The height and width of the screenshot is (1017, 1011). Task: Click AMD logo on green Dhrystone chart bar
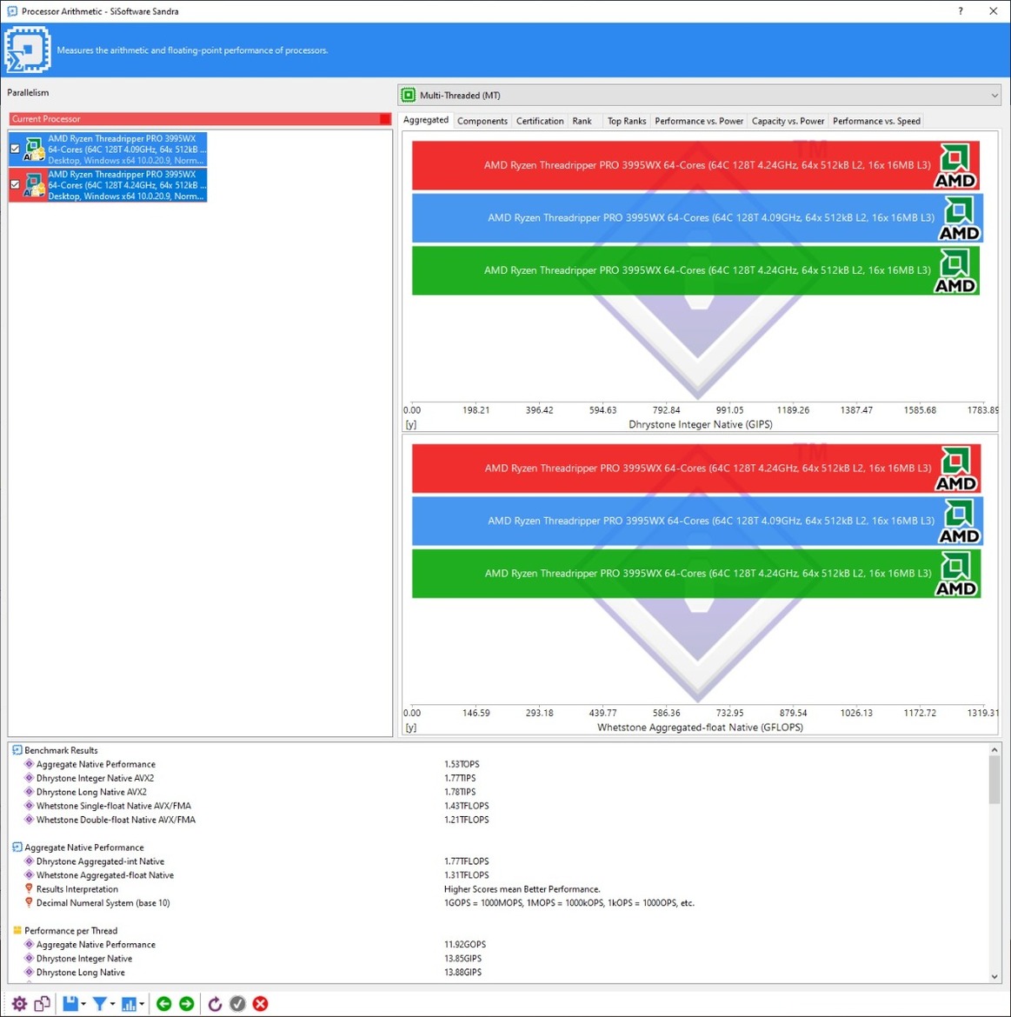pyautogui.click(x=954, y=271)
